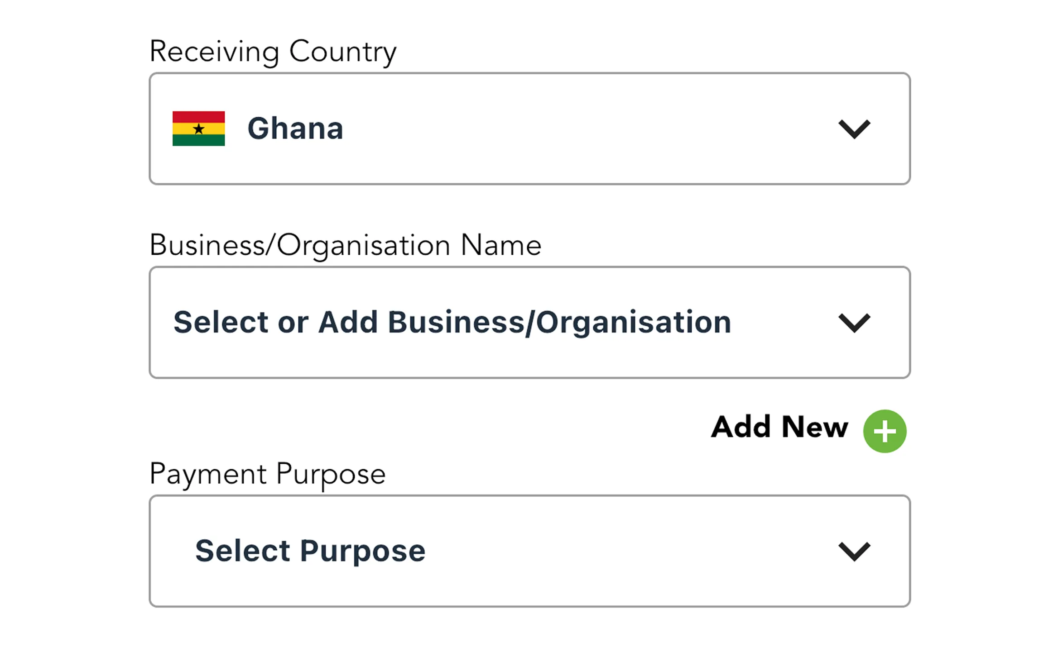The image size is (1058, 647).
Task: Click the "Payment Purpose" field label
Action: tap(267, 474)
